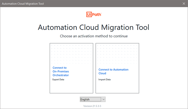This screenshot has height=109, width=188.
Task: Click the Import Data text
Action: [x=104, y=80]
